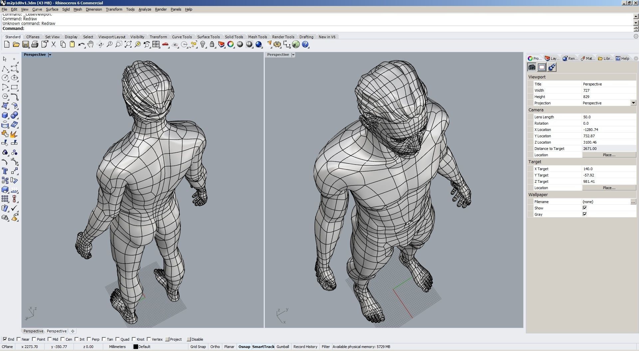
Task: Uncheck the wallpaper Show checkbox
Action: pyautogui.click(x=585, y=208)
